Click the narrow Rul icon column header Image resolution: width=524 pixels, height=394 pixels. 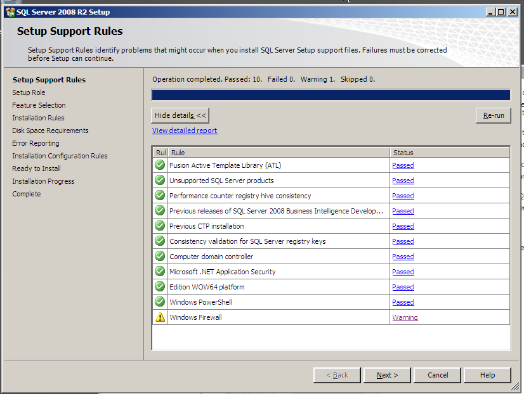point(160,153)
